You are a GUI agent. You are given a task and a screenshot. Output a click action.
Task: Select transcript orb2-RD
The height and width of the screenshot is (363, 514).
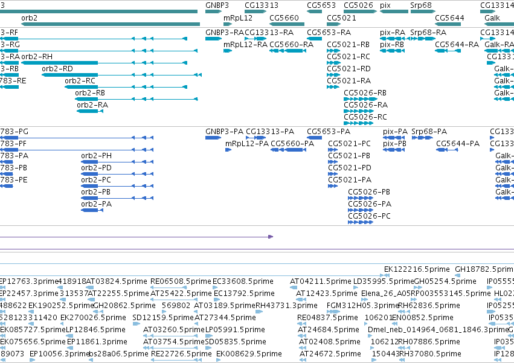(x=57, y=69)
